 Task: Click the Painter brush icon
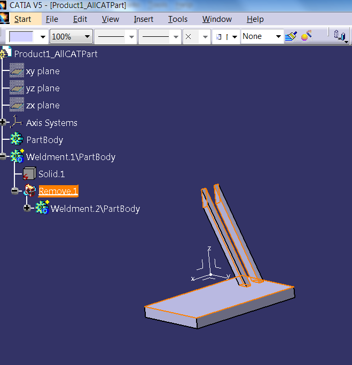click(x=291, y=36)
